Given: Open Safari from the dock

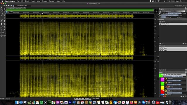Looking at the screenshot, I should (21, 102).
